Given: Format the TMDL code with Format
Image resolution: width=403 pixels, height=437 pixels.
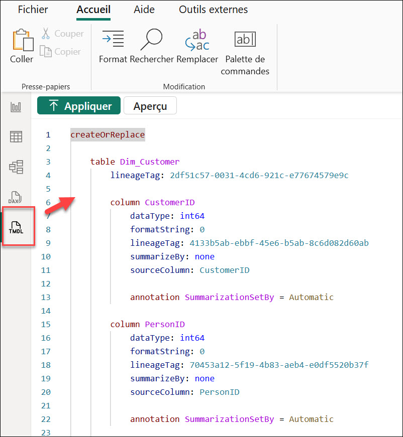Looking at the screenshot, I should point(113,45).
